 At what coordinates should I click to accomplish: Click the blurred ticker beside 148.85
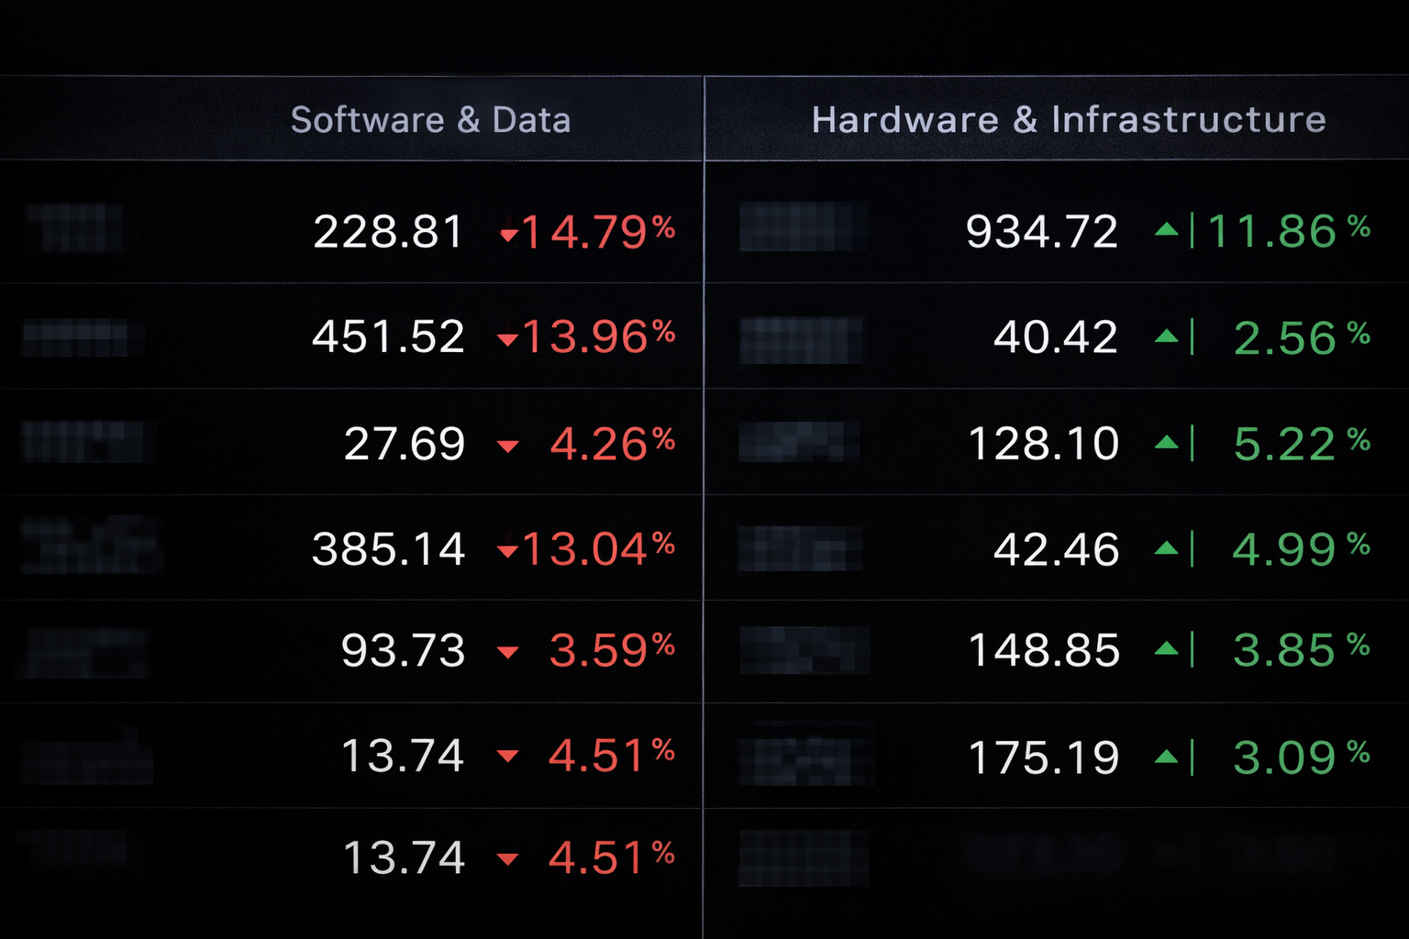[x=804, y=649]
